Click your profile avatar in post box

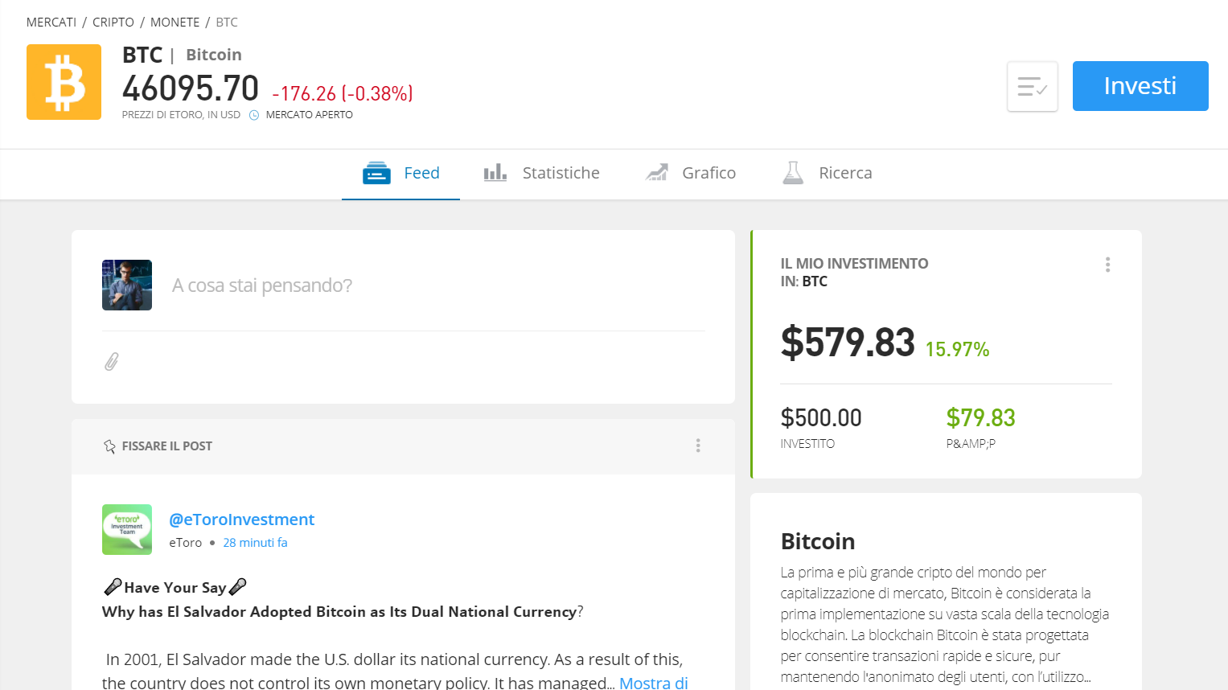127,285
